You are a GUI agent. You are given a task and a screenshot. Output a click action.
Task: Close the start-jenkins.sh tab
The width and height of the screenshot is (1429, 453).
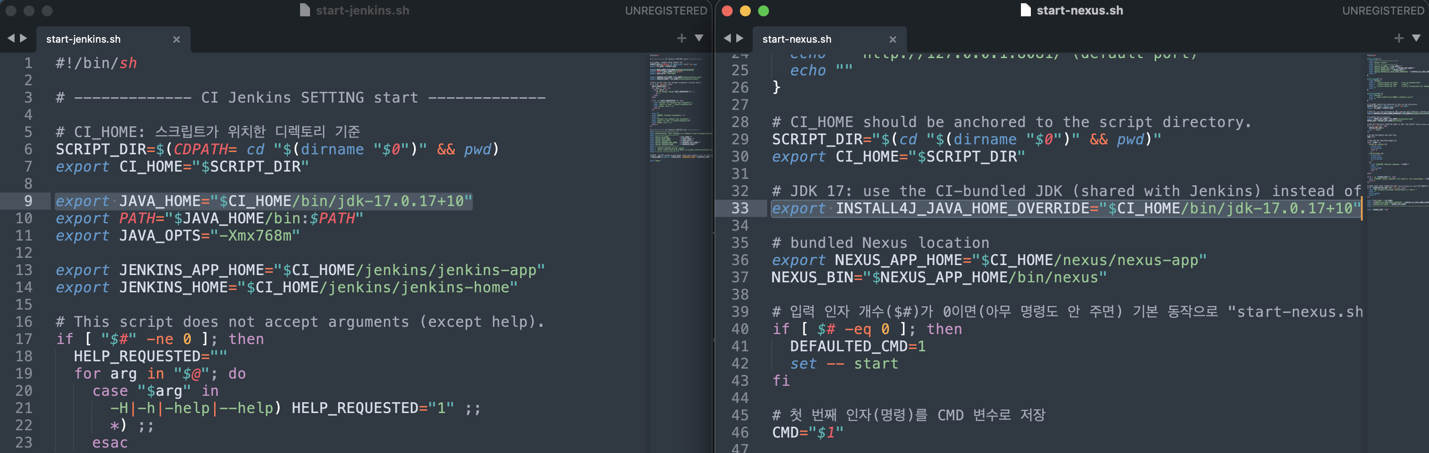click(177, 39)
